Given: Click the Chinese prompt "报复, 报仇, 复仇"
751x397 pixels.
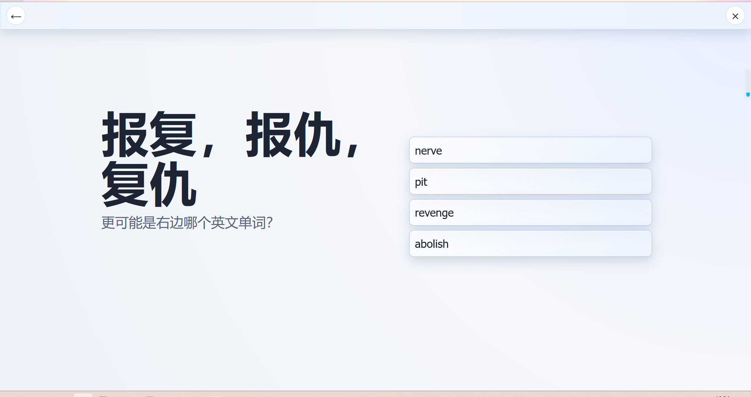Looking at the screenshot, I should [230, 159].
